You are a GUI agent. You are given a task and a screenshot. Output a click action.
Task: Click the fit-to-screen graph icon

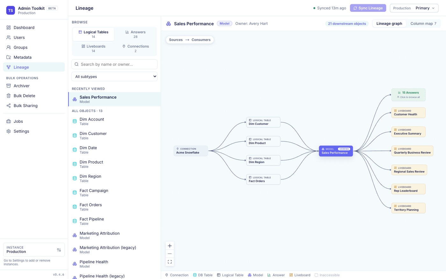(x=170, y=262)
